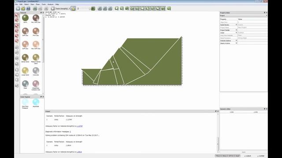The image size is (282, 158).
Task: Toggle the lock icon beside the Factor dropdown
Action: point(73,8)
